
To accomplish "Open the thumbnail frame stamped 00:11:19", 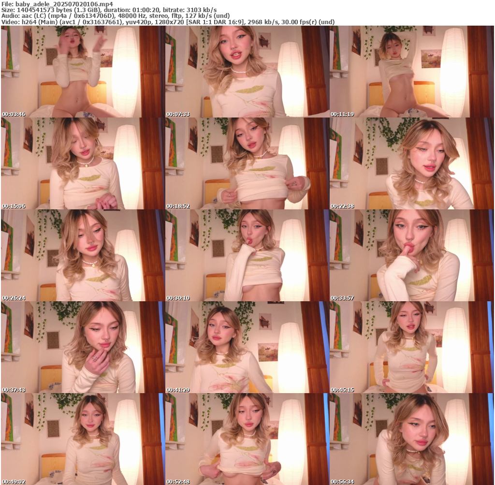I will tap(412, 72).
